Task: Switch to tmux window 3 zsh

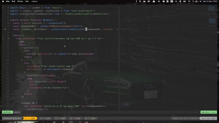Action: coord(60,119)
